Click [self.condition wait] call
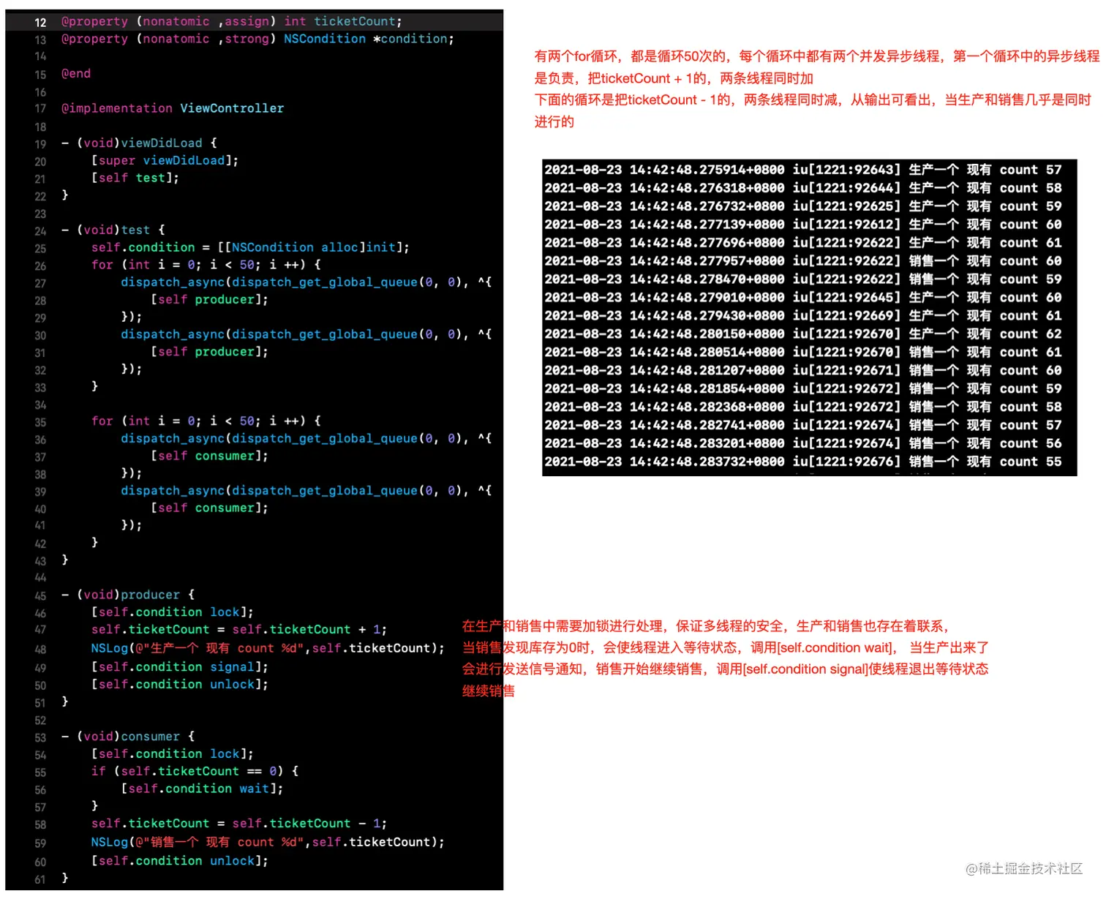 point(202,789)
